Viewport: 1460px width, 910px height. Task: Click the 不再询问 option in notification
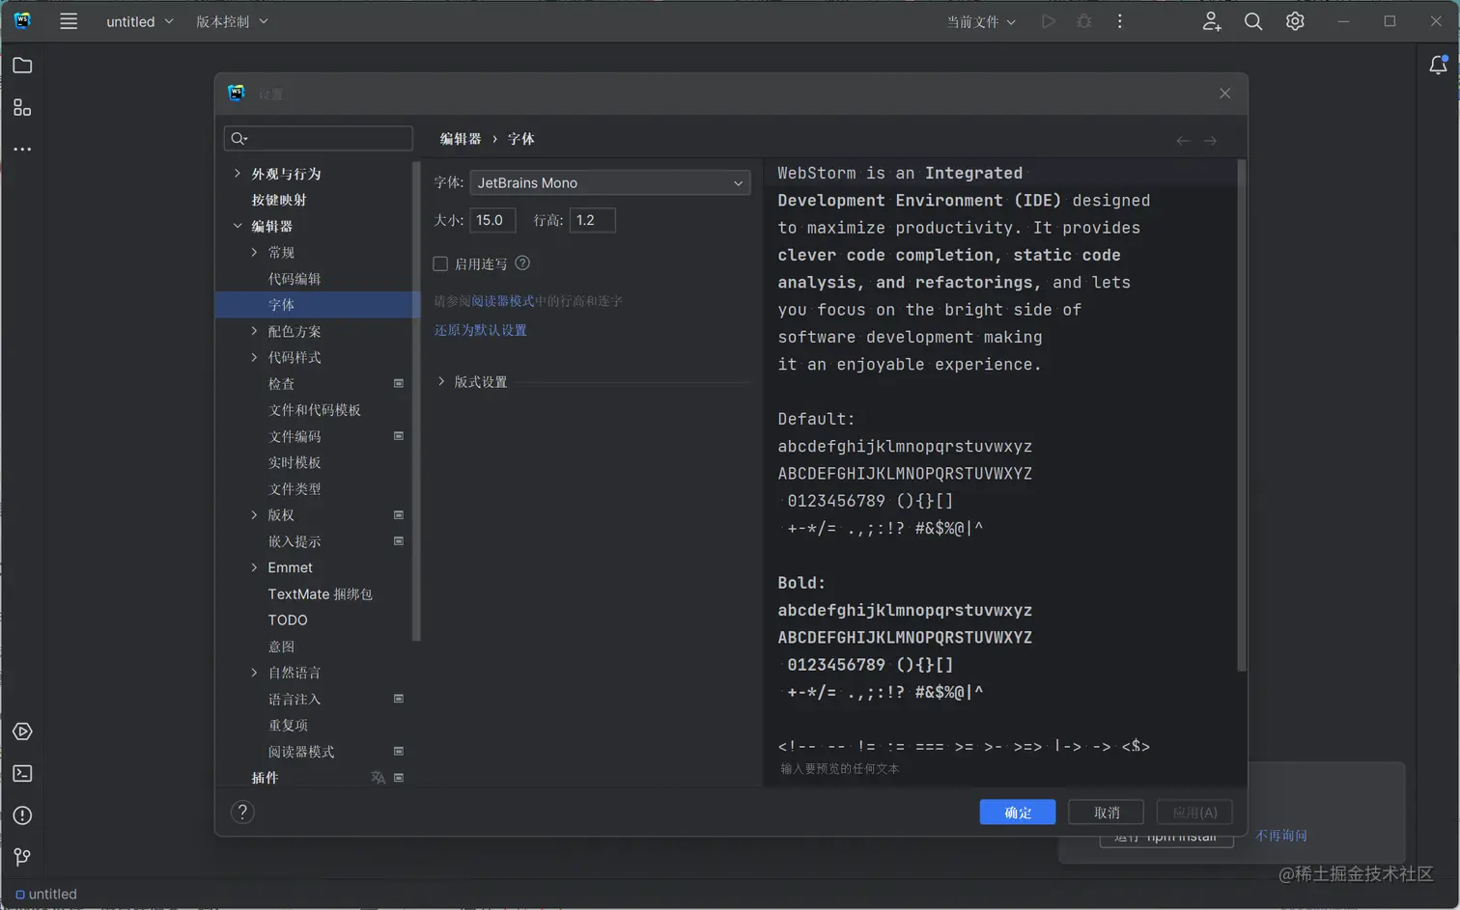pos(1281,835)
